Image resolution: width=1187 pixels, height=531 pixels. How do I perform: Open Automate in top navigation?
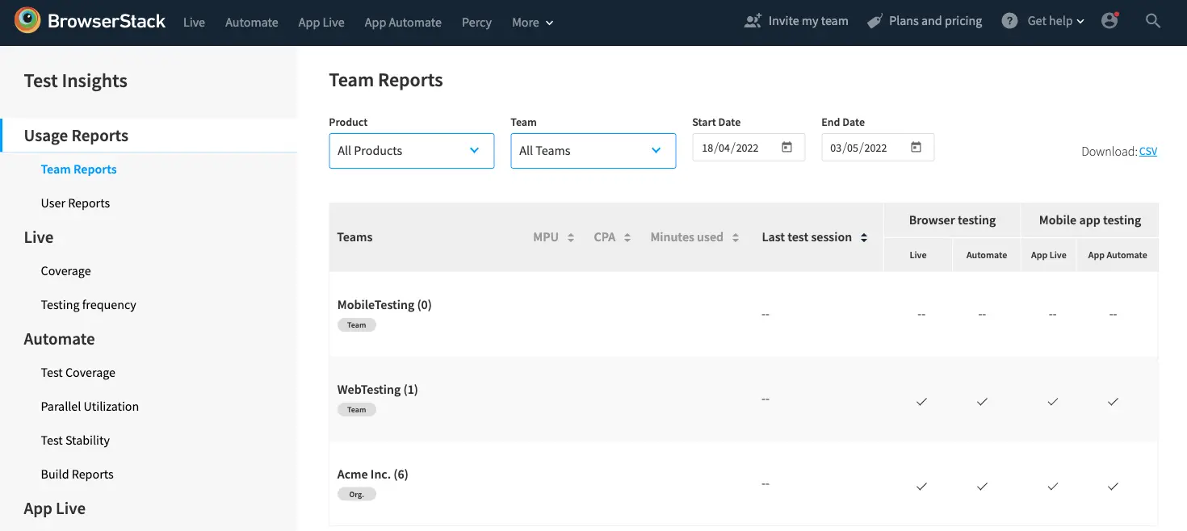[x=252, y=23]
